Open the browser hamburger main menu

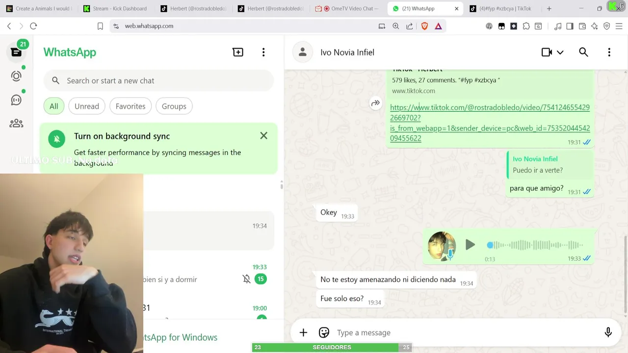(x=619, y=26)
